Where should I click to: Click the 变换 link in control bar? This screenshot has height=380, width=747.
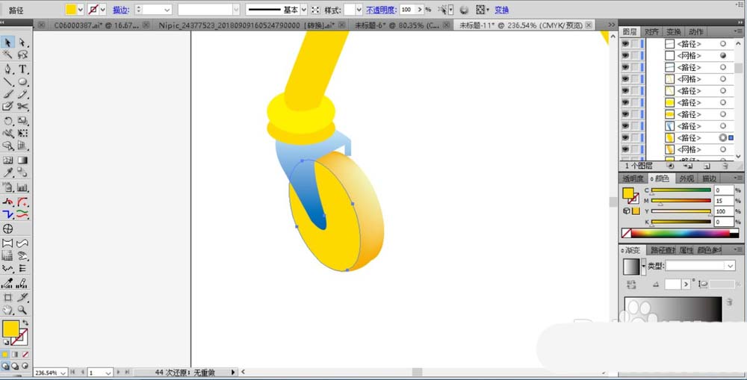click(x=501, y=10)
